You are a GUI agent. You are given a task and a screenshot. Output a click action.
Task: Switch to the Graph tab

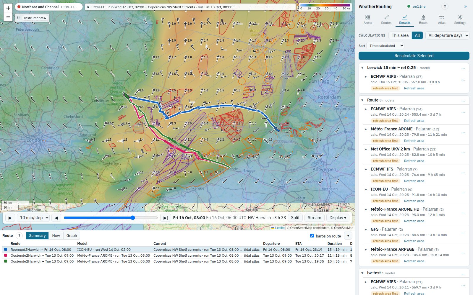pos(72,235)
